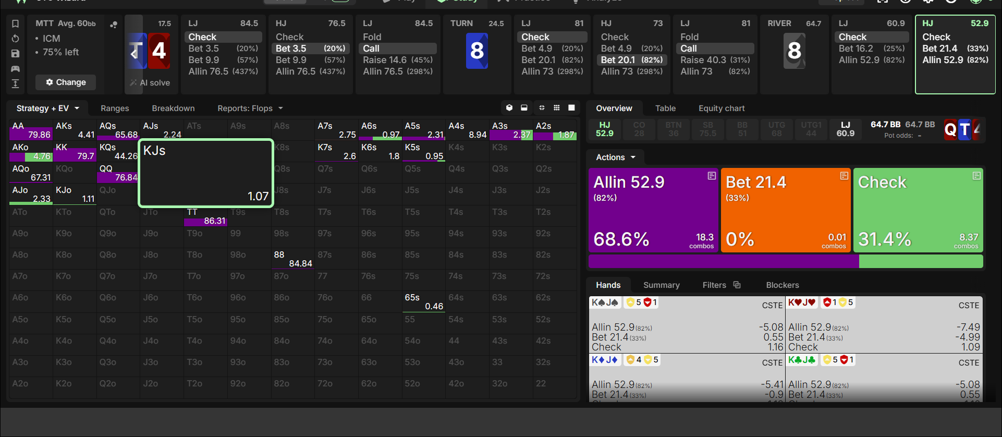Select the BTN 36 position chip
Screen dimensions: 1002x437
(673, 129)
